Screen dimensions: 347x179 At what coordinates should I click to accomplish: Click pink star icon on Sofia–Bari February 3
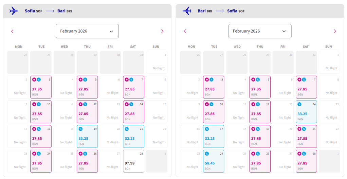(x=34, y=79)
